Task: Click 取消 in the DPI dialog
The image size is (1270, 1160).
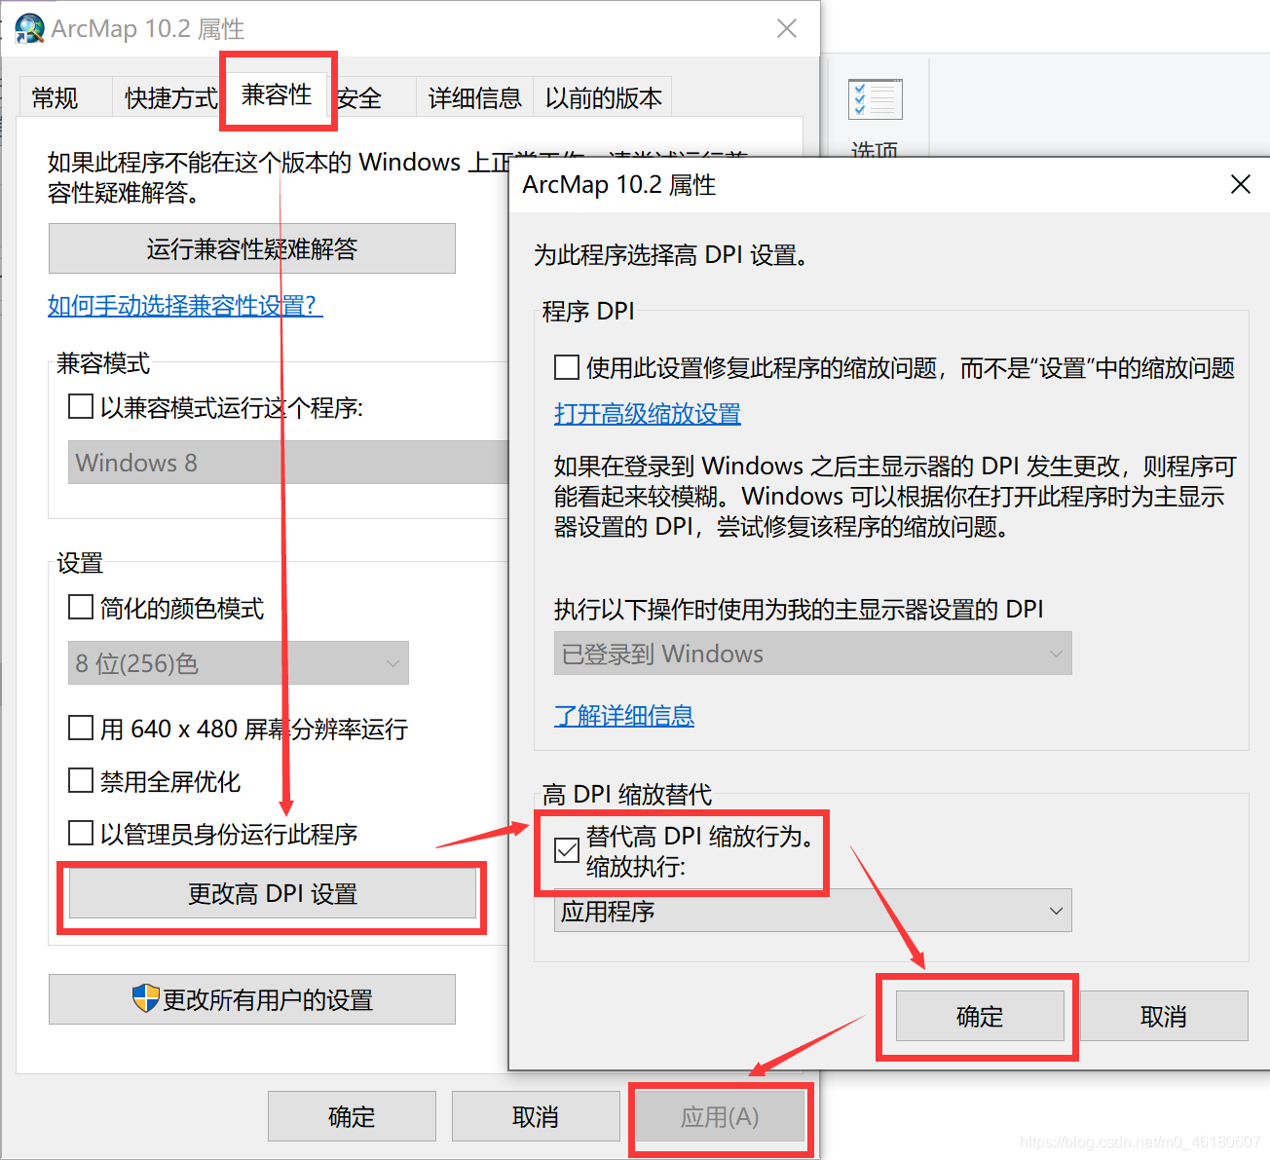Action: pyautogui.click(x=1164, y=1016)
